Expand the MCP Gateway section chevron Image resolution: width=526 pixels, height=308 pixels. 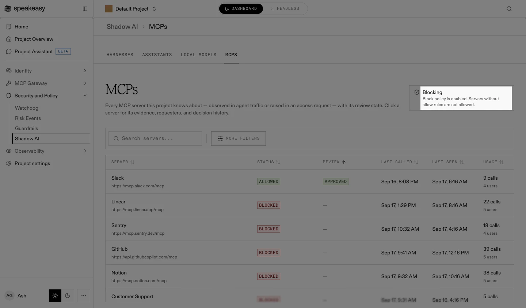pyautogui.click(x=85, y=83)
